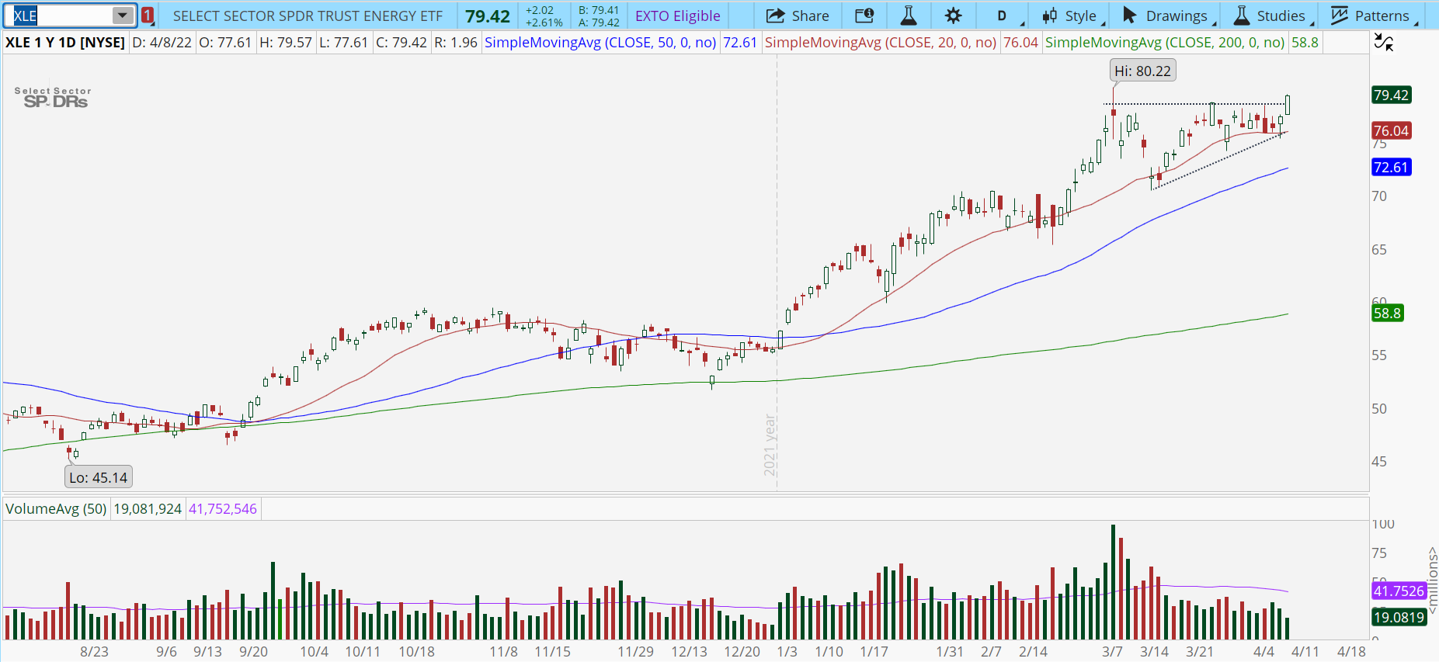Click the 1/17 date on the time axis
This screenshot has width=1439, height=662.
point(874,652)
